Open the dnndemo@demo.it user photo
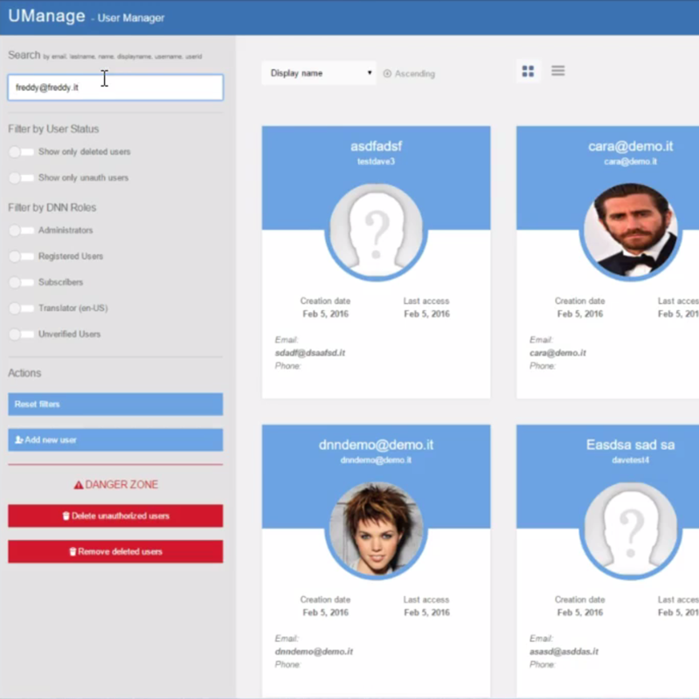This screenshot has height=699, width=699. tap(377, 530)
